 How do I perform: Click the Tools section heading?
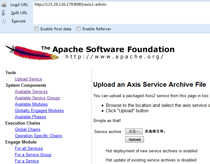coord(11,73)
